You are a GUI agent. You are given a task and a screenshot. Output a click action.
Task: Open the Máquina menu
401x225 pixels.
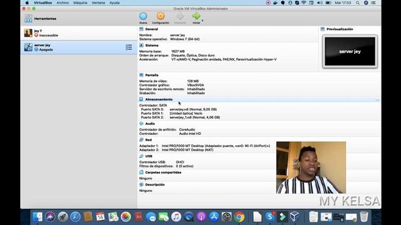(x=80, y=2)
